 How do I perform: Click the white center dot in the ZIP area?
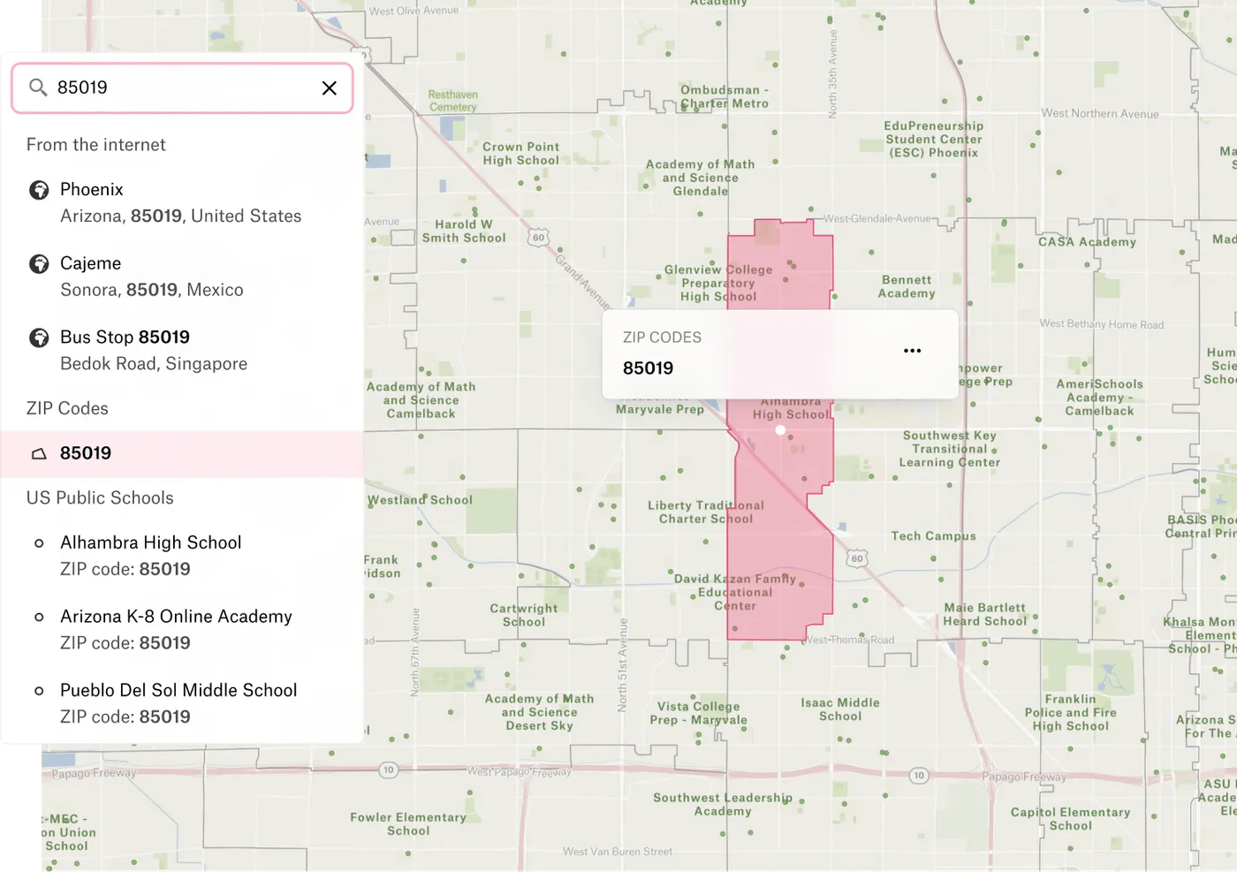point(780,430)
